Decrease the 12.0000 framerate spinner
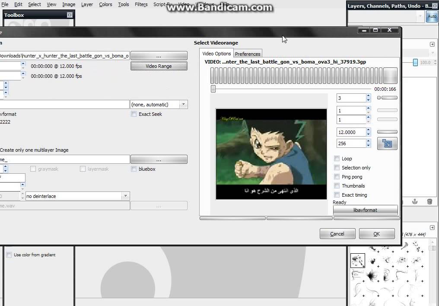Viewport: 439px width, 306px height. pos(369,134)
